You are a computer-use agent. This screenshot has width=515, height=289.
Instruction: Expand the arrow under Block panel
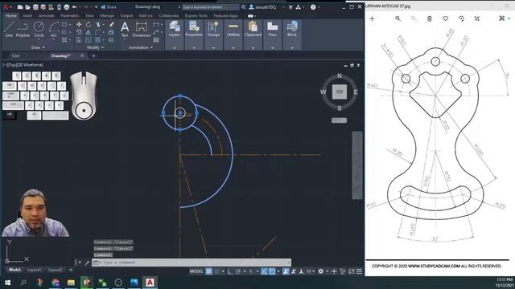(291, 48)
